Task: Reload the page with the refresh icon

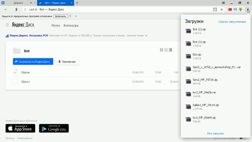Action: [x=25, y=9]
